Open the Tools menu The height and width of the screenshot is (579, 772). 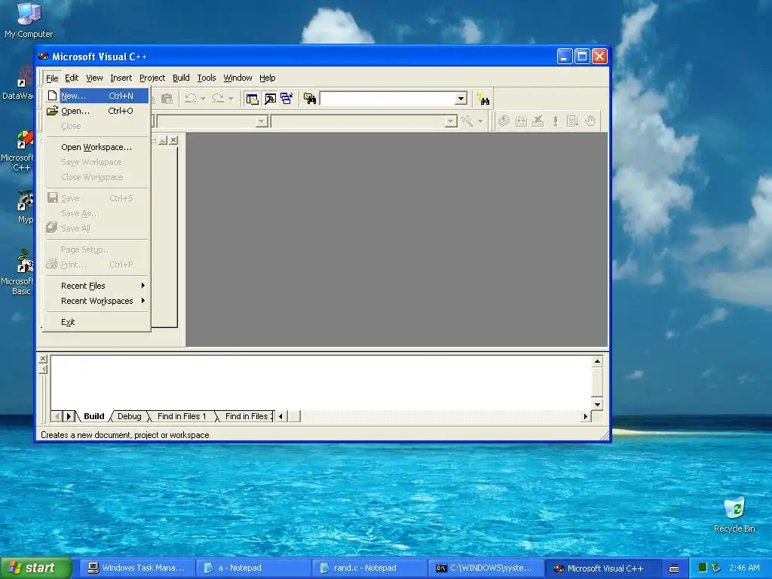(x=207, y=78)
